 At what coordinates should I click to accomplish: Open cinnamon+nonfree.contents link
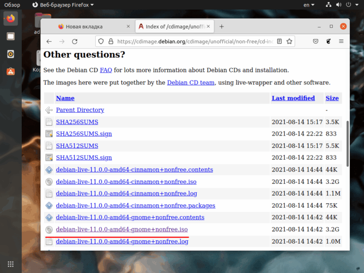pos(135,170)
